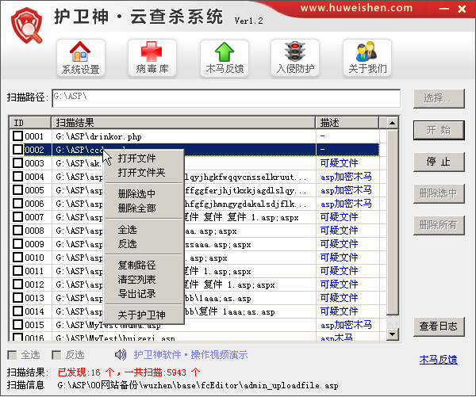Open the 关于我们 about us icon

(367, 58)
